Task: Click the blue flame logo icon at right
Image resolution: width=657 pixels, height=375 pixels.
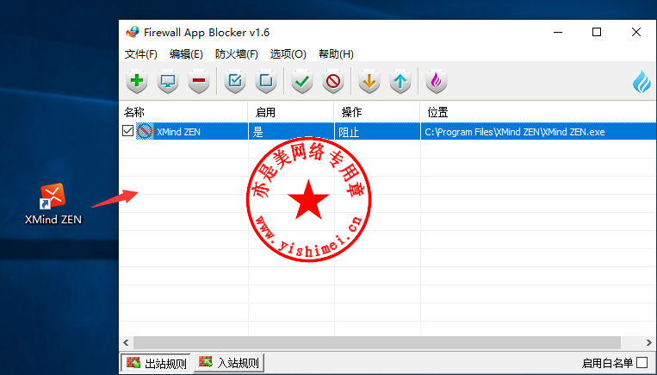Action: tap(642, 81)
